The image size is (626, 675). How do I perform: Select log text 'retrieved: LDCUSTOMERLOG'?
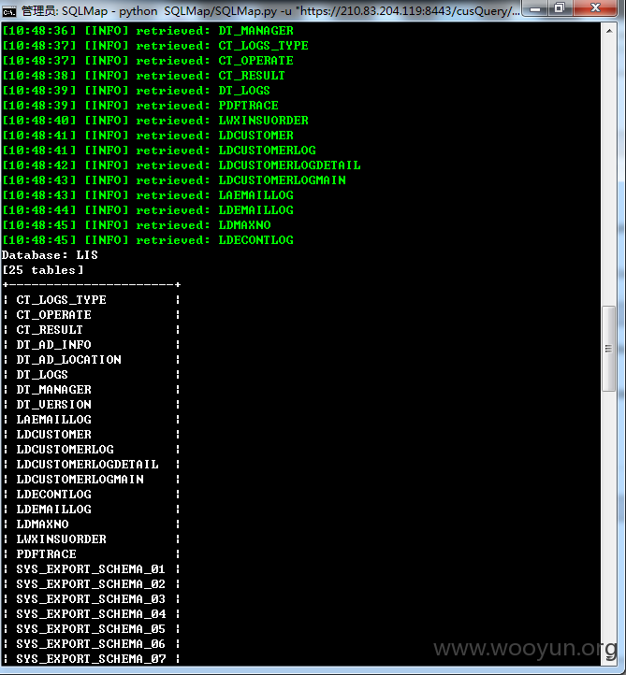pos(226,151)
